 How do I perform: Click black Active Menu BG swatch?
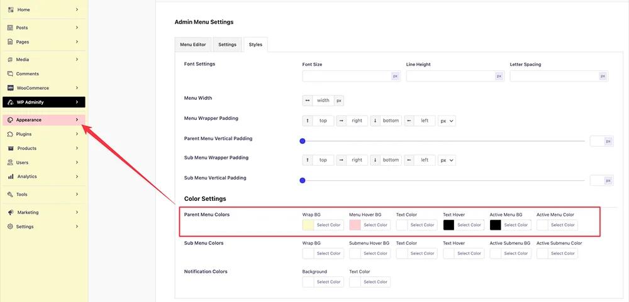[x=496, y=225]
